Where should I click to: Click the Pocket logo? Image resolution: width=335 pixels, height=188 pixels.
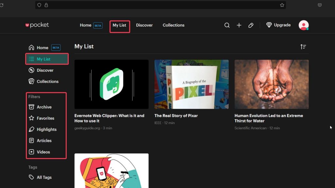click(x=37, y=25)
